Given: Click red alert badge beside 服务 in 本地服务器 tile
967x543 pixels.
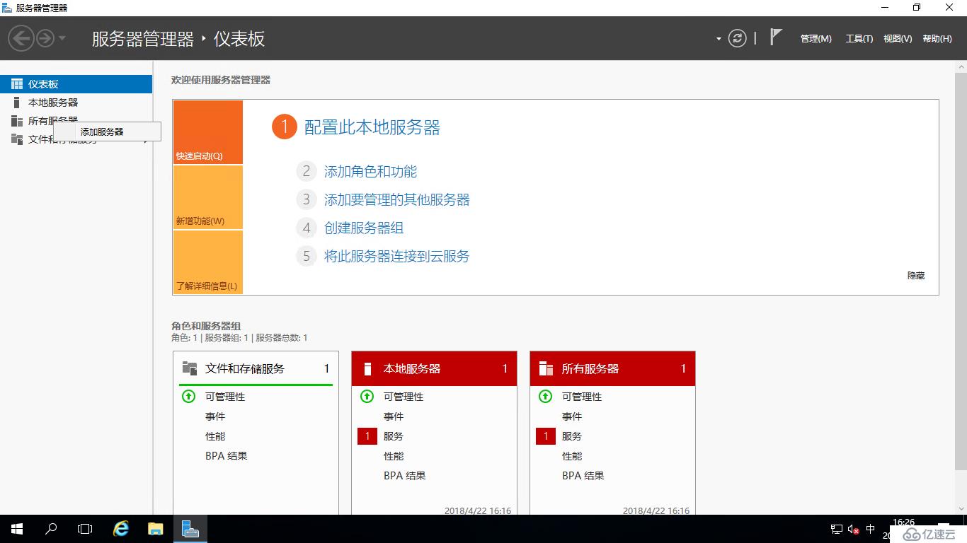Looking at the screenshot, I should [x=367, y=436].
